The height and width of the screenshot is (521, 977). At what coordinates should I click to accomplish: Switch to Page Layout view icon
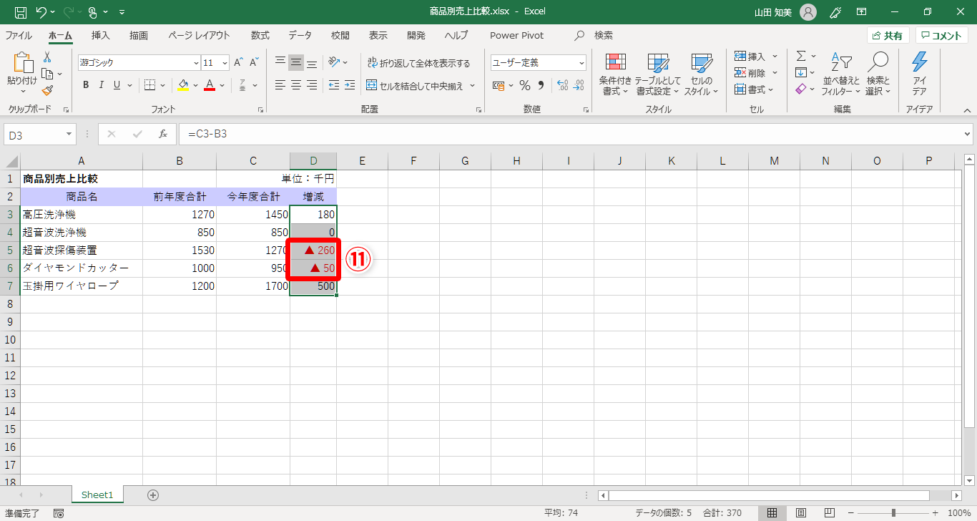(801, 513)
